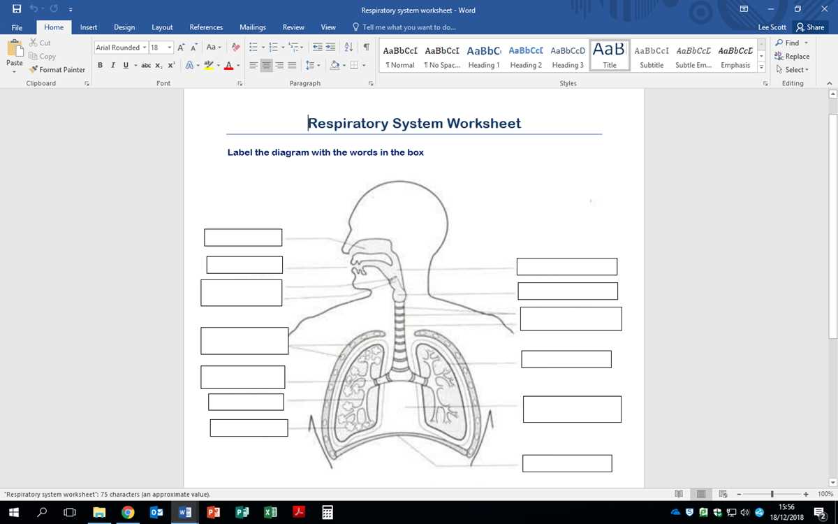This screenshot has height=524, width=838.
Task: Clear all formatting with the eraser icon
Action: pyautogui.click(x=236, y=48)
